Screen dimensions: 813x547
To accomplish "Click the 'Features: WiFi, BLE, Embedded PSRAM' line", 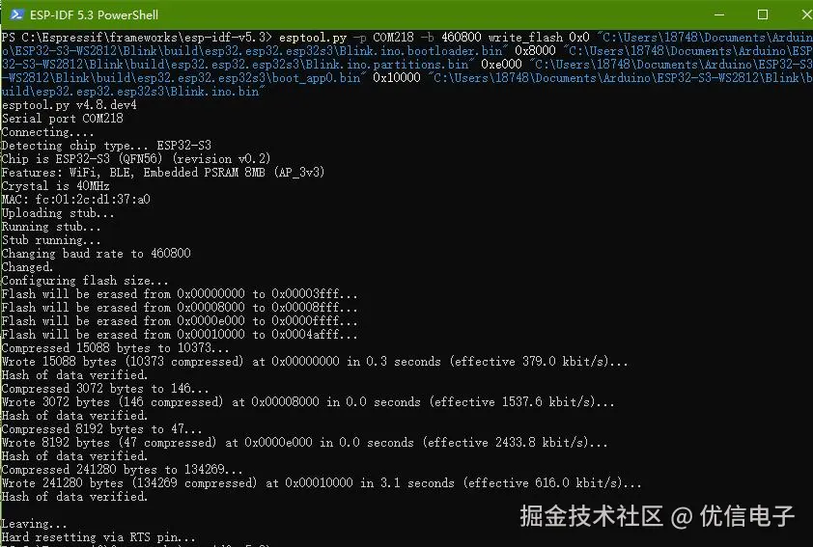I will click(x=163, y=173).
